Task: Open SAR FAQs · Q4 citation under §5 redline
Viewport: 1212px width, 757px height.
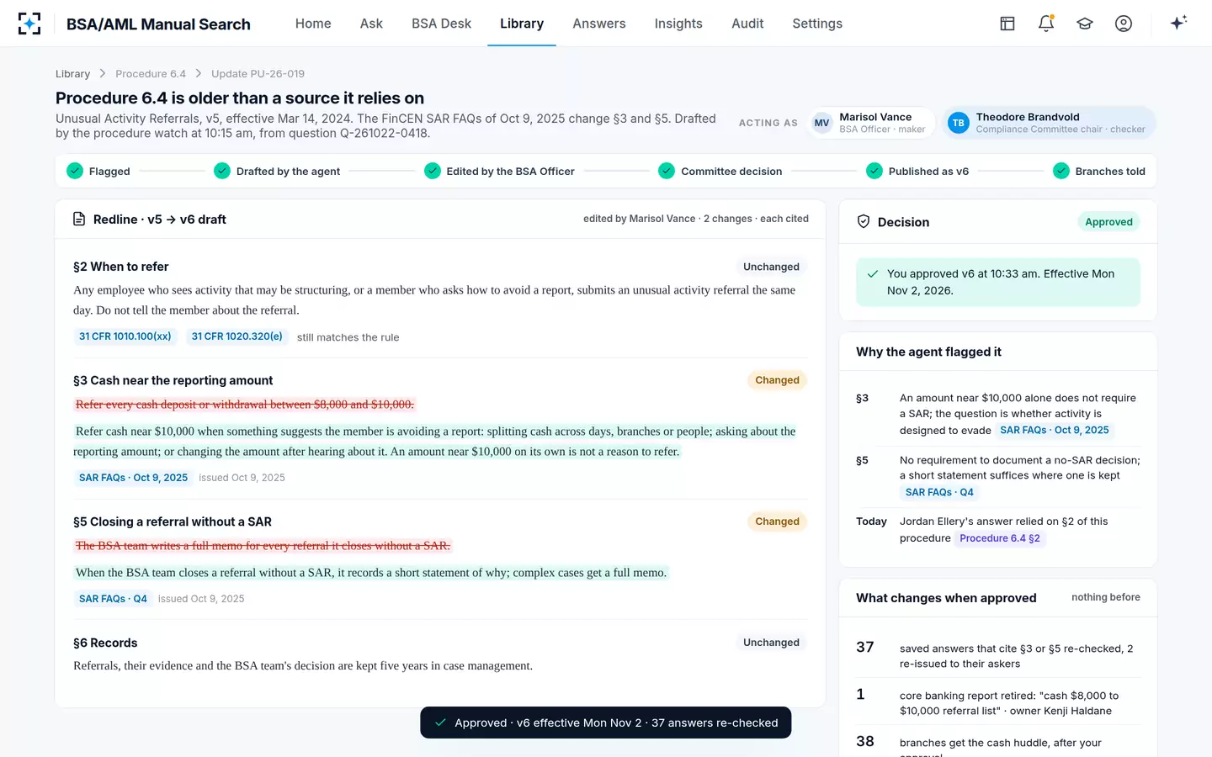Action: (113, 599)
